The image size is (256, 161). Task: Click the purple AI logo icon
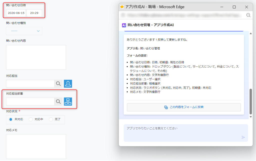[124, 25]
